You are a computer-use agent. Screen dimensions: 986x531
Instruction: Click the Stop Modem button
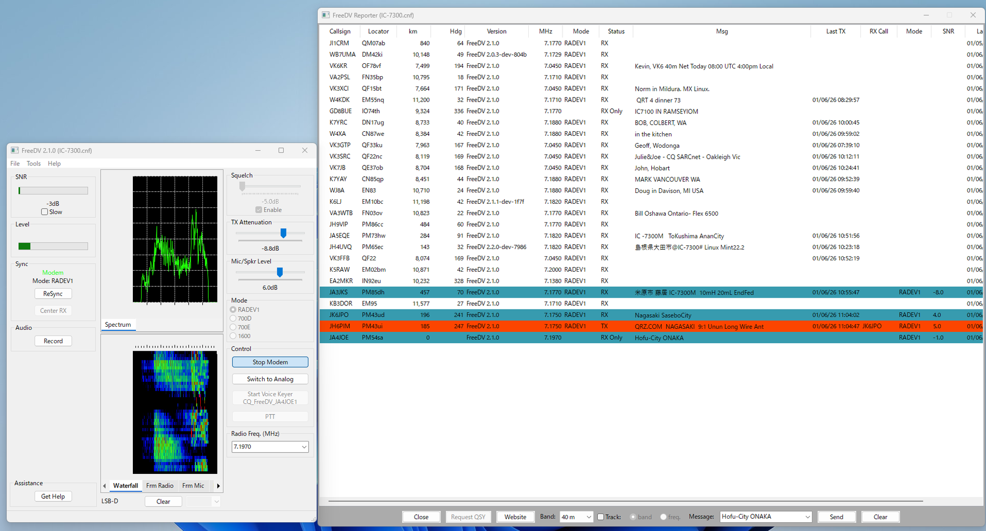(x=270, y=362)
